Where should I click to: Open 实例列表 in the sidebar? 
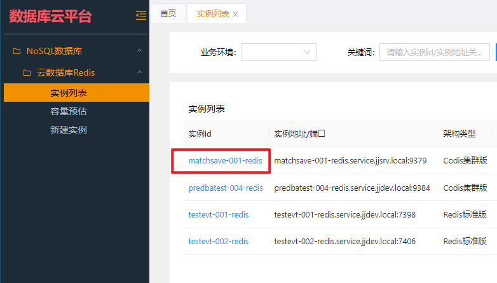click(69, 93)
